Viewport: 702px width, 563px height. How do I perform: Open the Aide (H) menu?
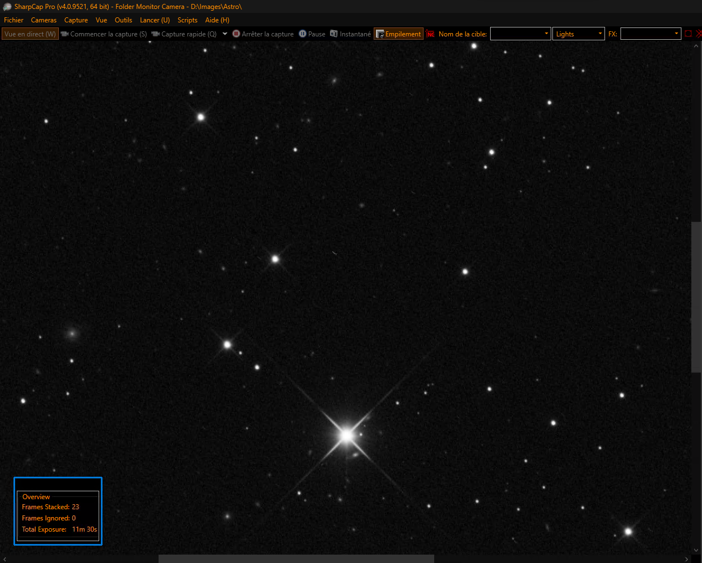point(217,20)
